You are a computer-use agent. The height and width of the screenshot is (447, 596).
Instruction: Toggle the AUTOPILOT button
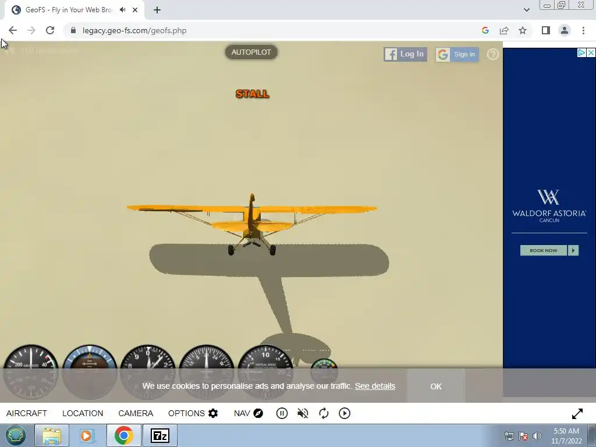click(x=251, y=52)
